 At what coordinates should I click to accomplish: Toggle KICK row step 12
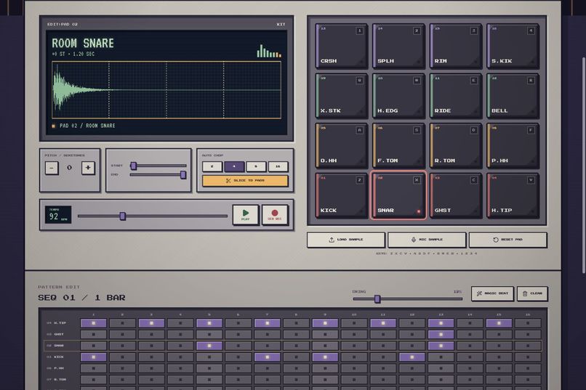[x=412, y=357]
